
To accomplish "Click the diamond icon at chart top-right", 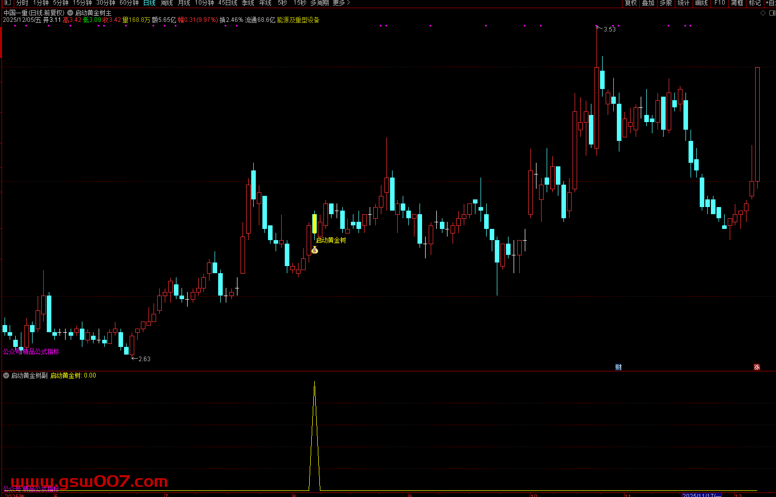I will click(x=762, y=13).
